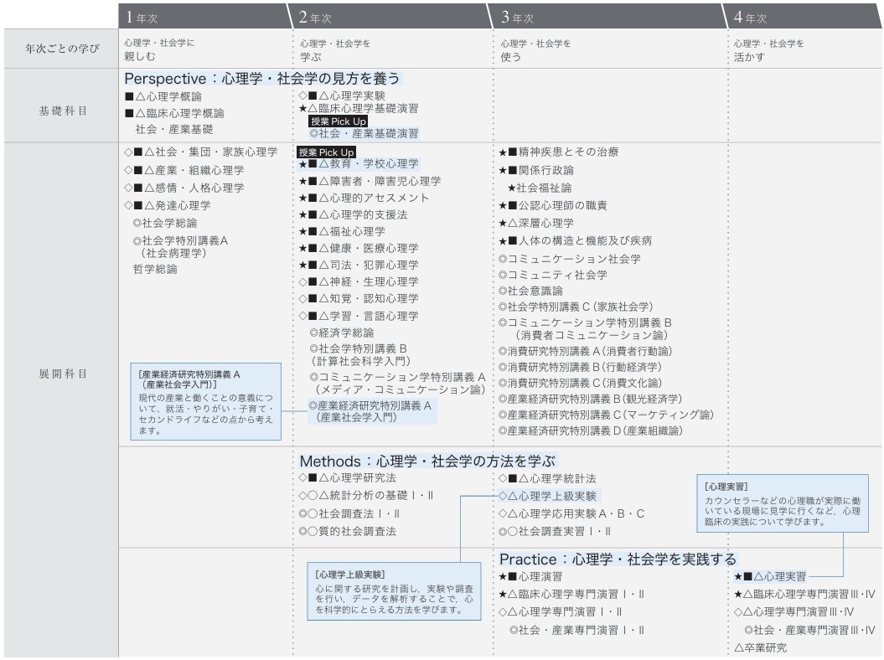The width and height of the screenshot is (884, 660).
Task: Click the "3年次" year header
Action: pyautogui.click(x=518, y=18)
